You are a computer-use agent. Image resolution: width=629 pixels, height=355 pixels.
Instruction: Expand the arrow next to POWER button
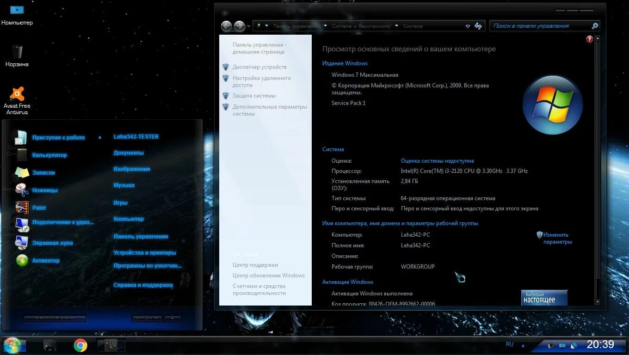(x=173, y=318)
